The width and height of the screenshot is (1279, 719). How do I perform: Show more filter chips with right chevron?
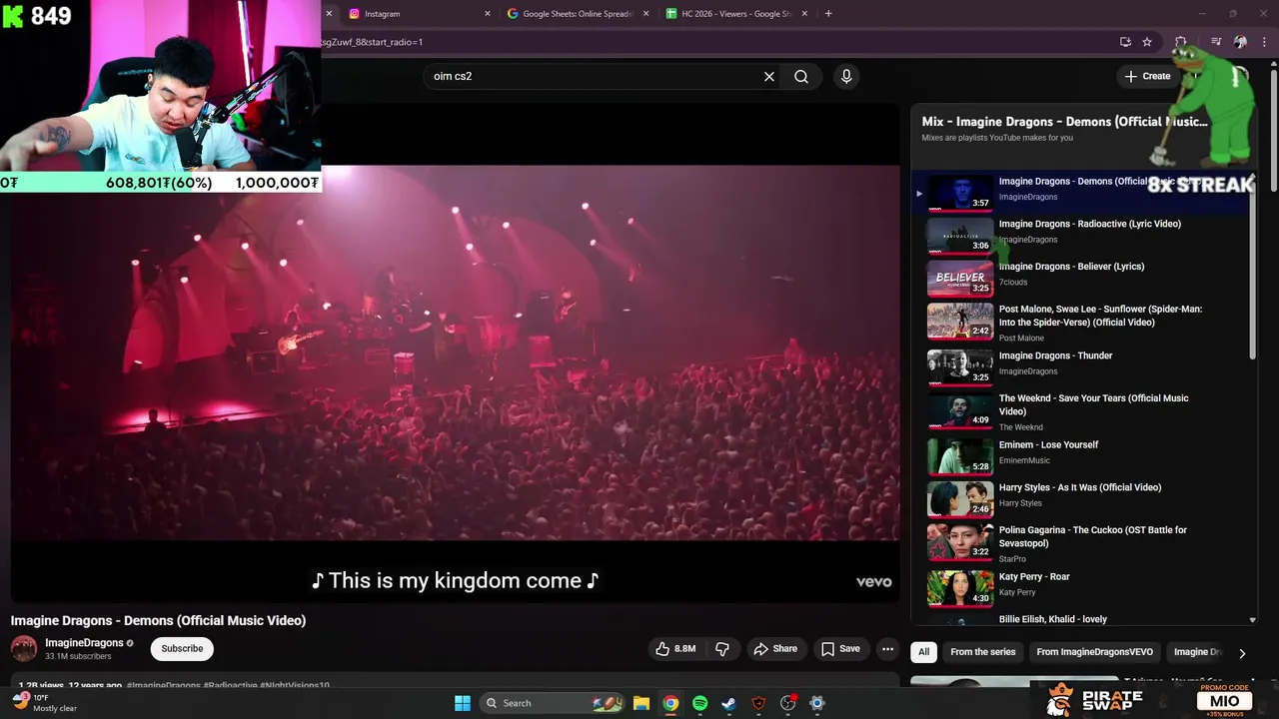click(x=1242, y=653)
